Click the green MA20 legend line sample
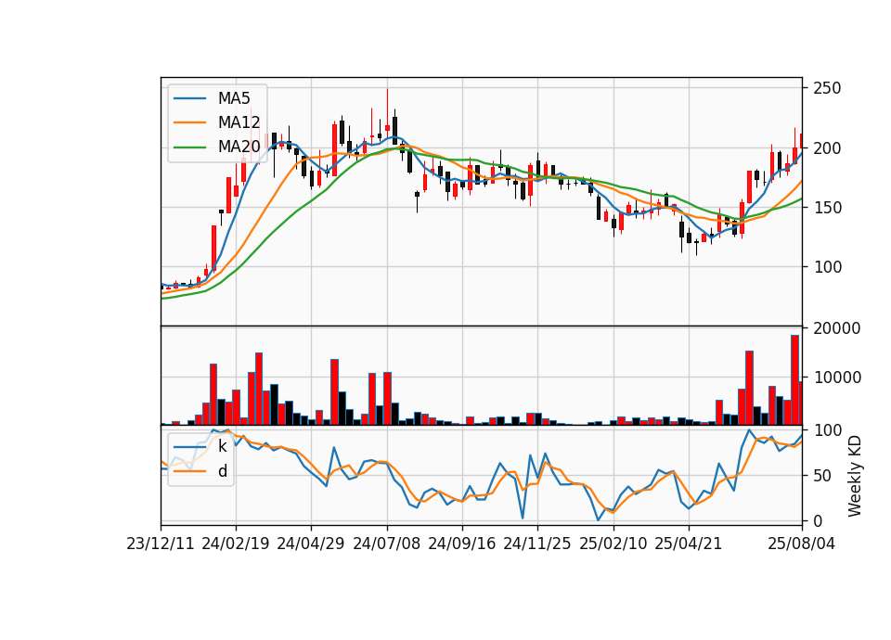Screen dimensions: 891x640 (189, 147)
